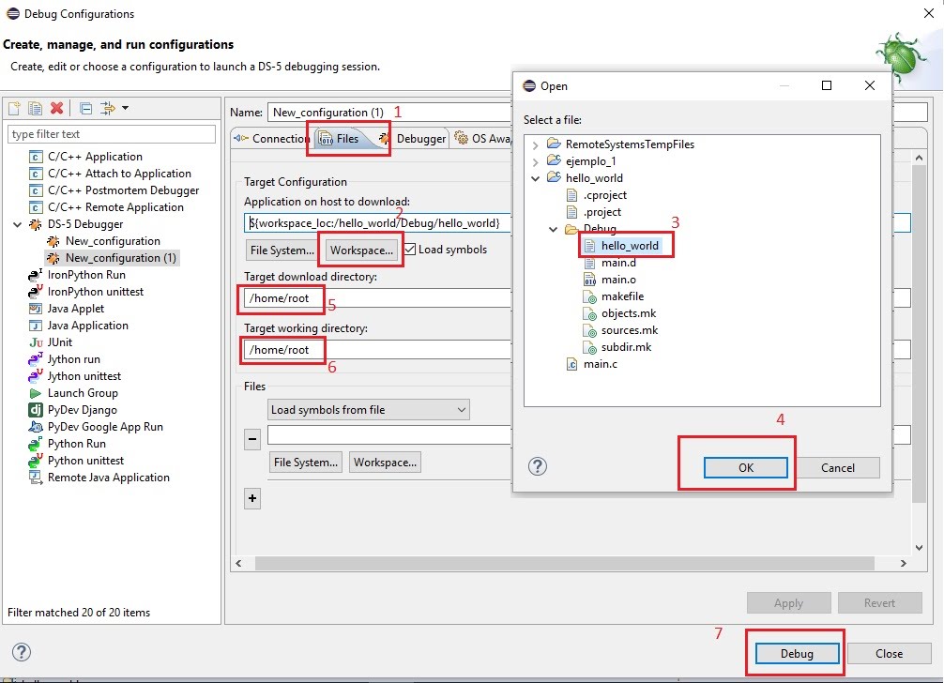The width and height of the screenshot is (944, 683).
Task: Select the first New_configuration entry
Action: [x=113, y=241]
